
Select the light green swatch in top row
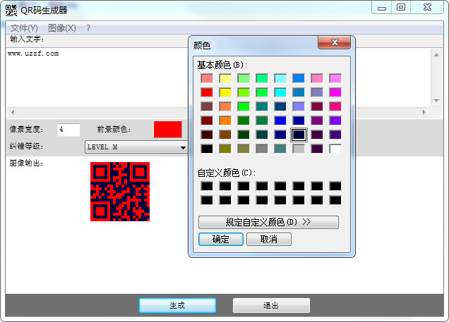pyautogui.click(x=244, y=78)
